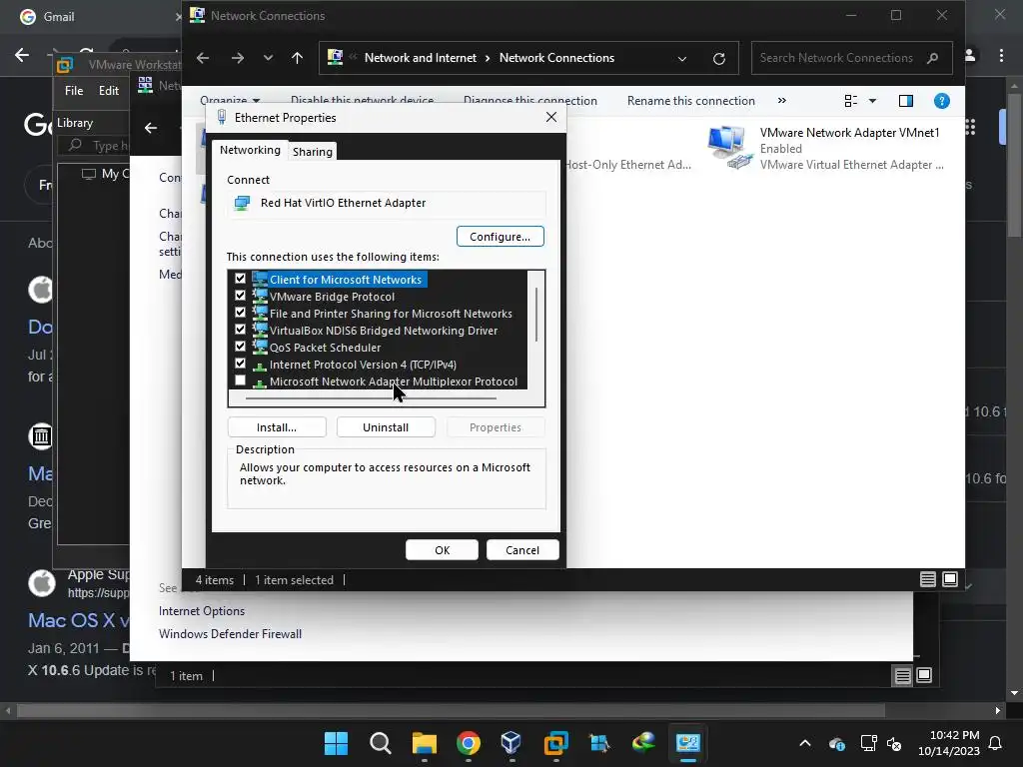The width and height of the screenshot is (1023, 767).
Task: Switch to large icons view in status bar
Action: click(x=950, y=579)
